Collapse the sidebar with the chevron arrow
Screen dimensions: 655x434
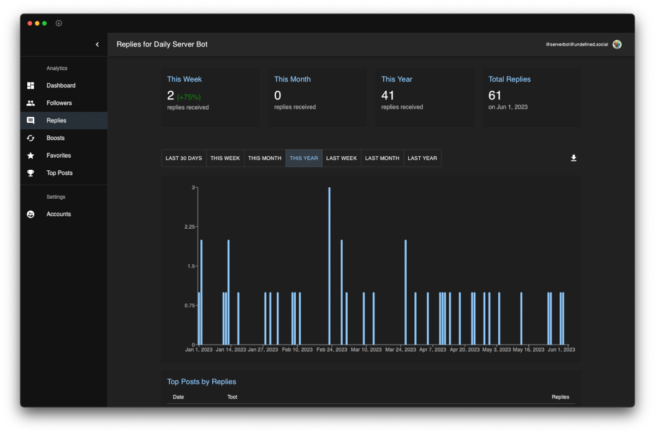[97, 44]
